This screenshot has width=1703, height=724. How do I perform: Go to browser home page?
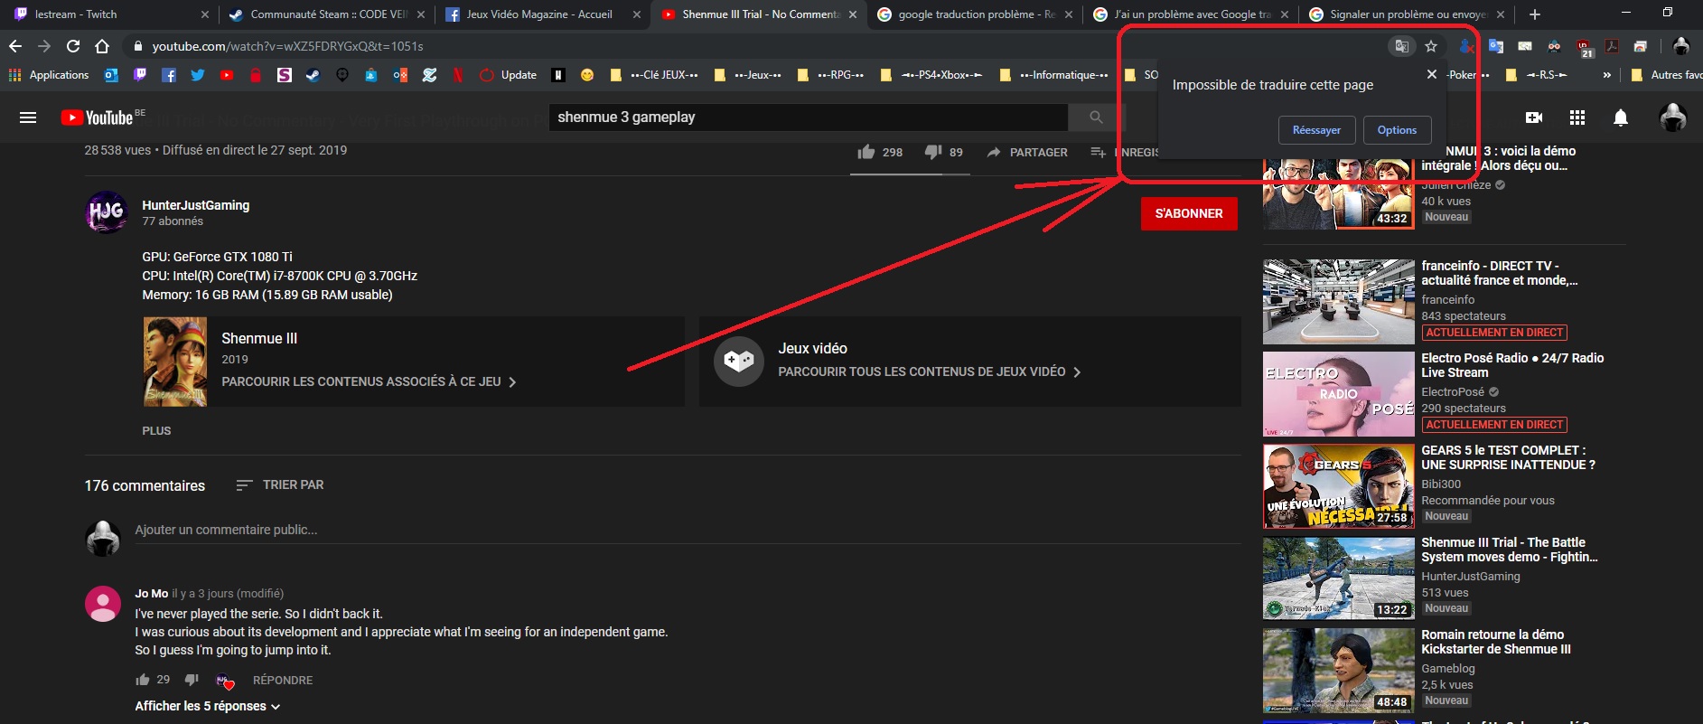102,46
